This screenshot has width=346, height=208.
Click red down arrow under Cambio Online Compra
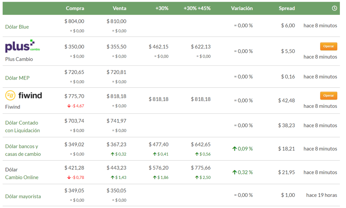pyautogui.click(x=69, y=177)
